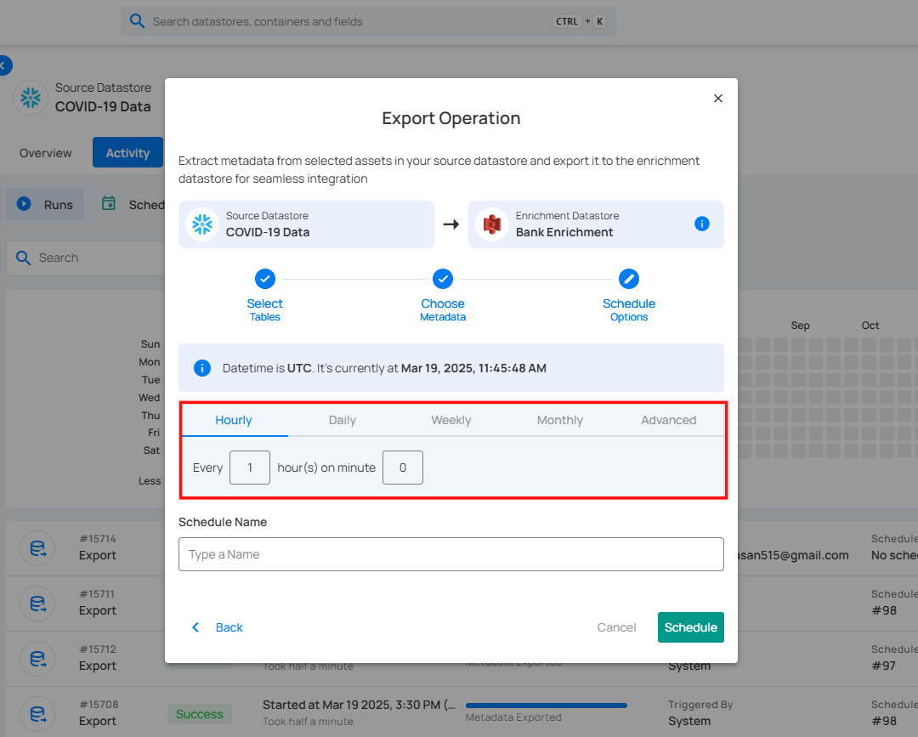Switch to the Weekly schedule tab

tap(450, 420)
